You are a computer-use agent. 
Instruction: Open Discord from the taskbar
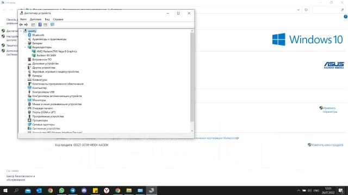pos(84,190)
